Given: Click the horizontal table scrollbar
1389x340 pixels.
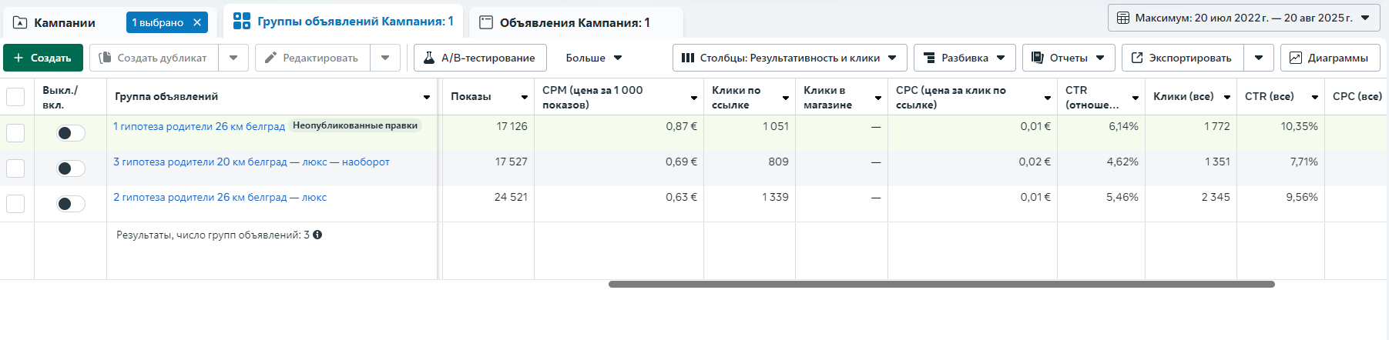Looking at the screenshot, I should click(x=941, y=284).
